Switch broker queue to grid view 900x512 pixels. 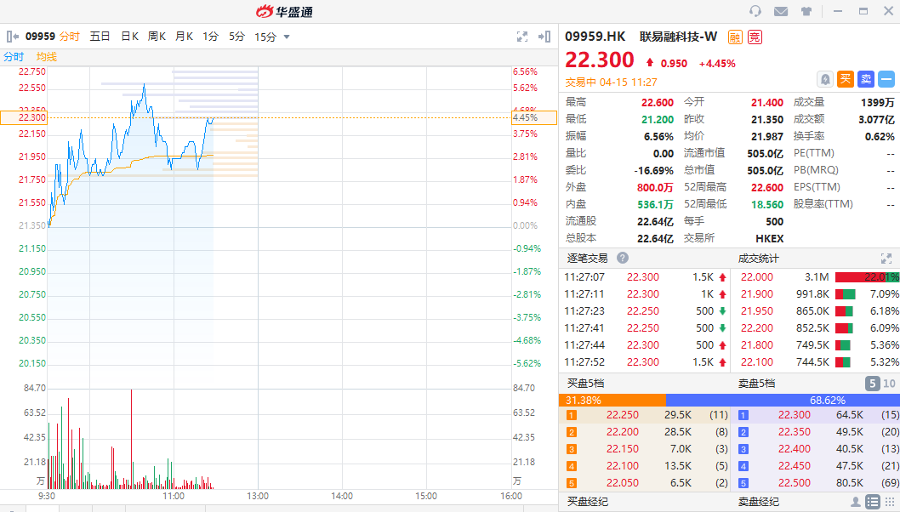point(888,501)
